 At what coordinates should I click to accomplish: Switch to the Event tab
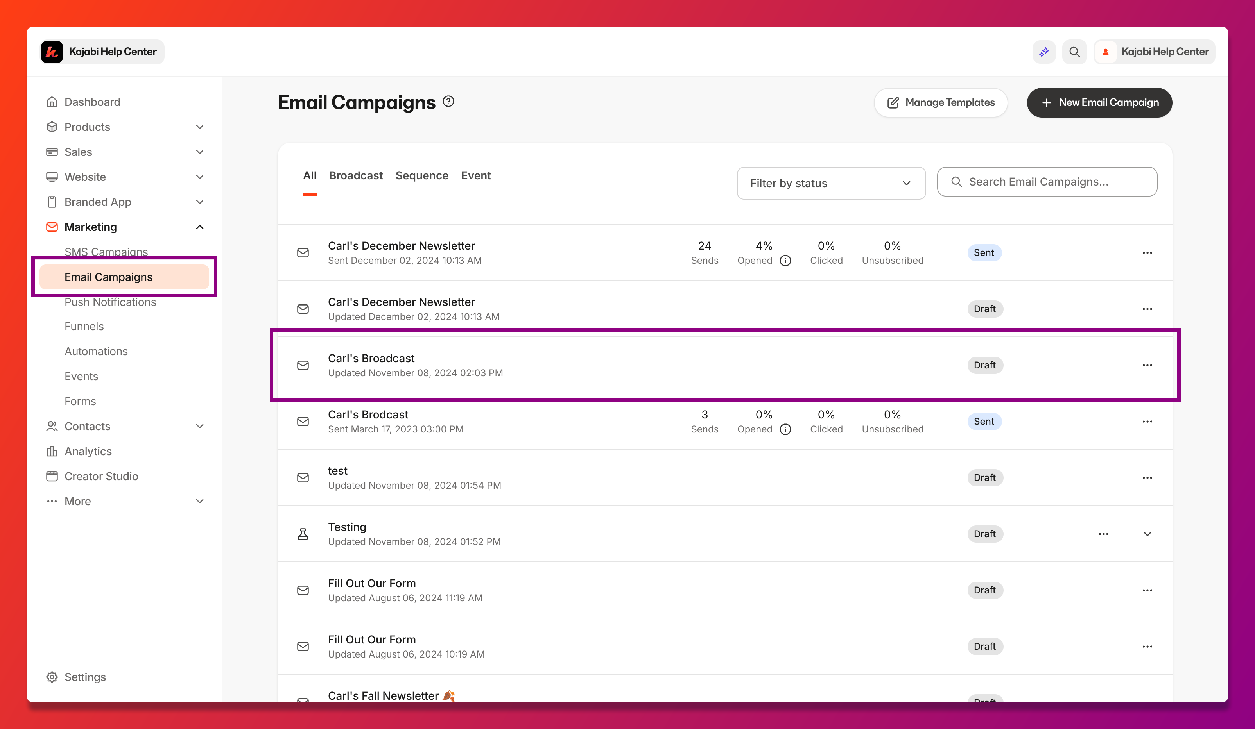pos(475,176)
